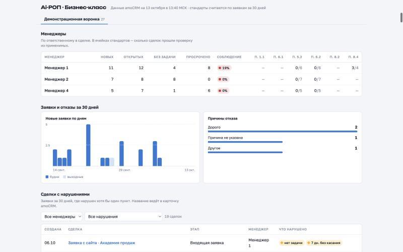Open the Заявка с сайта · Академия продаж link
The width and height of the screenshot is (403, 252).
[x=102, y=243]
